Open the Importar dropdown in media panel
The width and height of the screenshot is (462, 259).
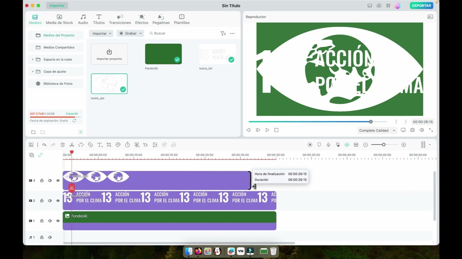101,33
